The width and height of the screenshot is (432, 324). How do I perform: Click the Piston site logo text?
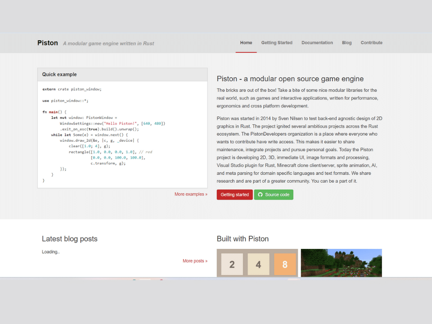(x=47, y=43)
